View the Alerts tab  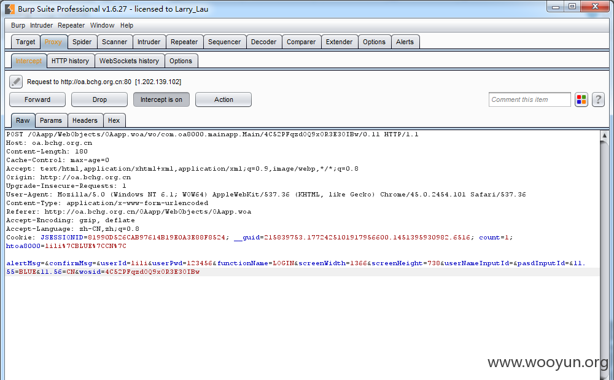[405, 42]
